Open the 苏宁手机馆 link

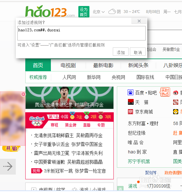(139, 161)
